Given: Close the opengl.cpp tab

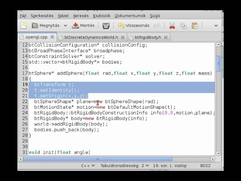Looking at the screenshot, I should (52, 37).
